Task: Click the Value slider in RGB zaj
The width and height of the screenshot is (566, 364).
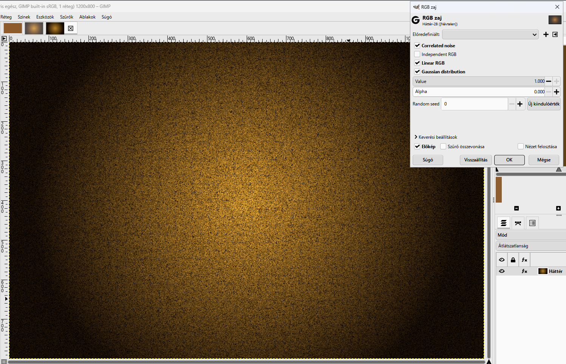Action: click(479, 81)
